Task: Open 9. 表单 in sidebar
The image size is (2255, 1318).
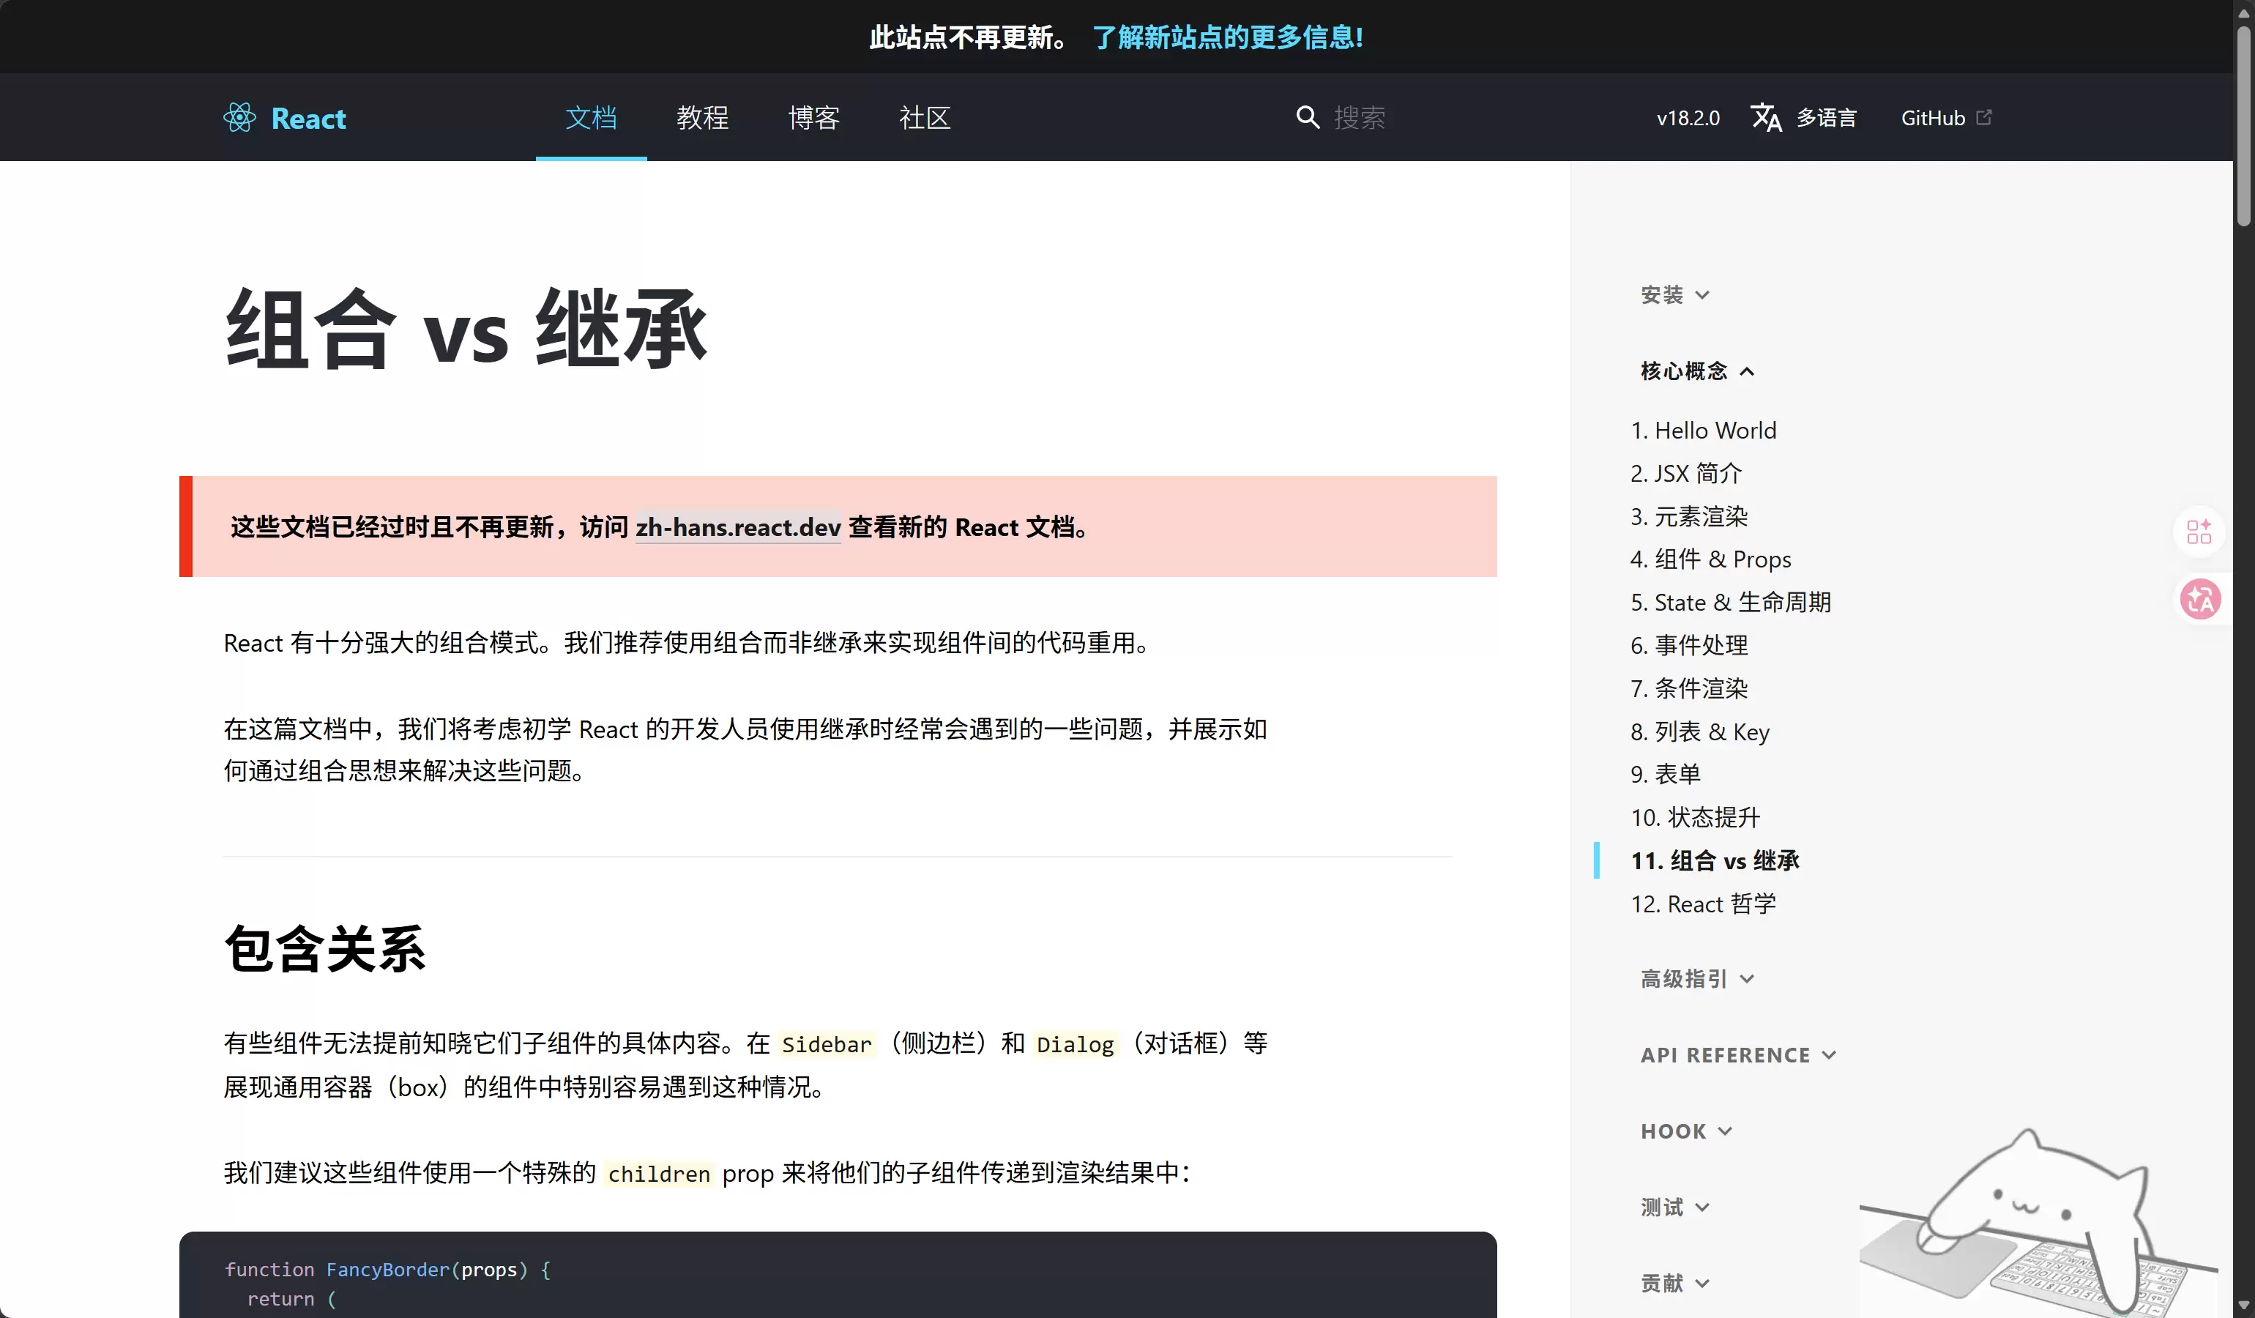Action: tap(1666, 773)
